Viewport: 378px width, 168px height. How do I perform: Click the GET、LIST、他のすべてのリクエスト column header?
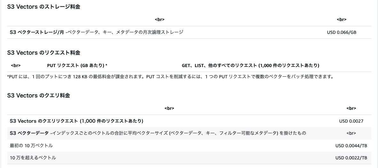[x=250, y=65]
